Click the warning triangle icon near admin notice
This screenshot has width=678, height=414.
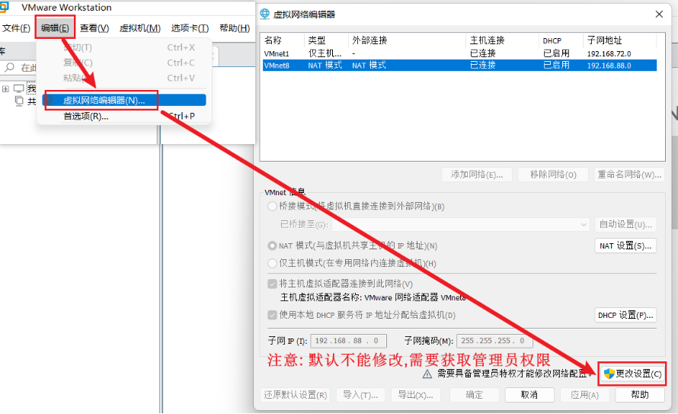[x=427, y=374]
